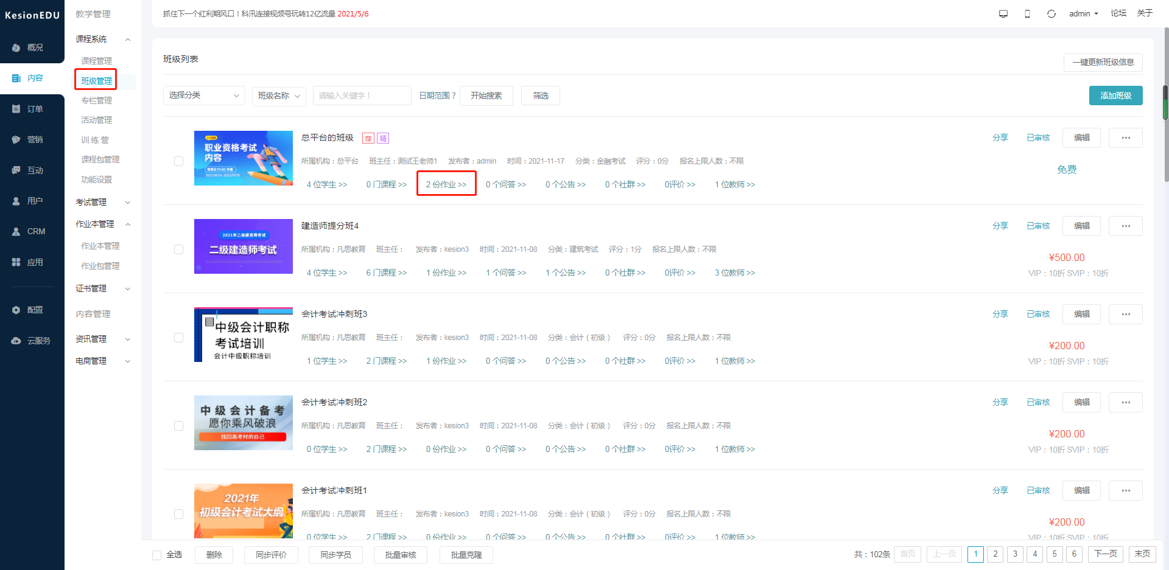Click the mobile preview phone icon
This screenshot has width=1169, height=570.
[x=1027, y=13]
